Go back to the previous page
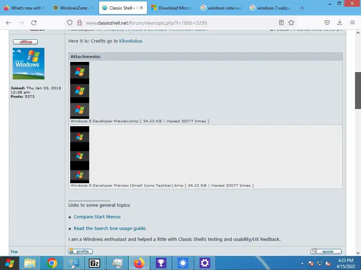This screenshot has height=270, width=361. 8,22
